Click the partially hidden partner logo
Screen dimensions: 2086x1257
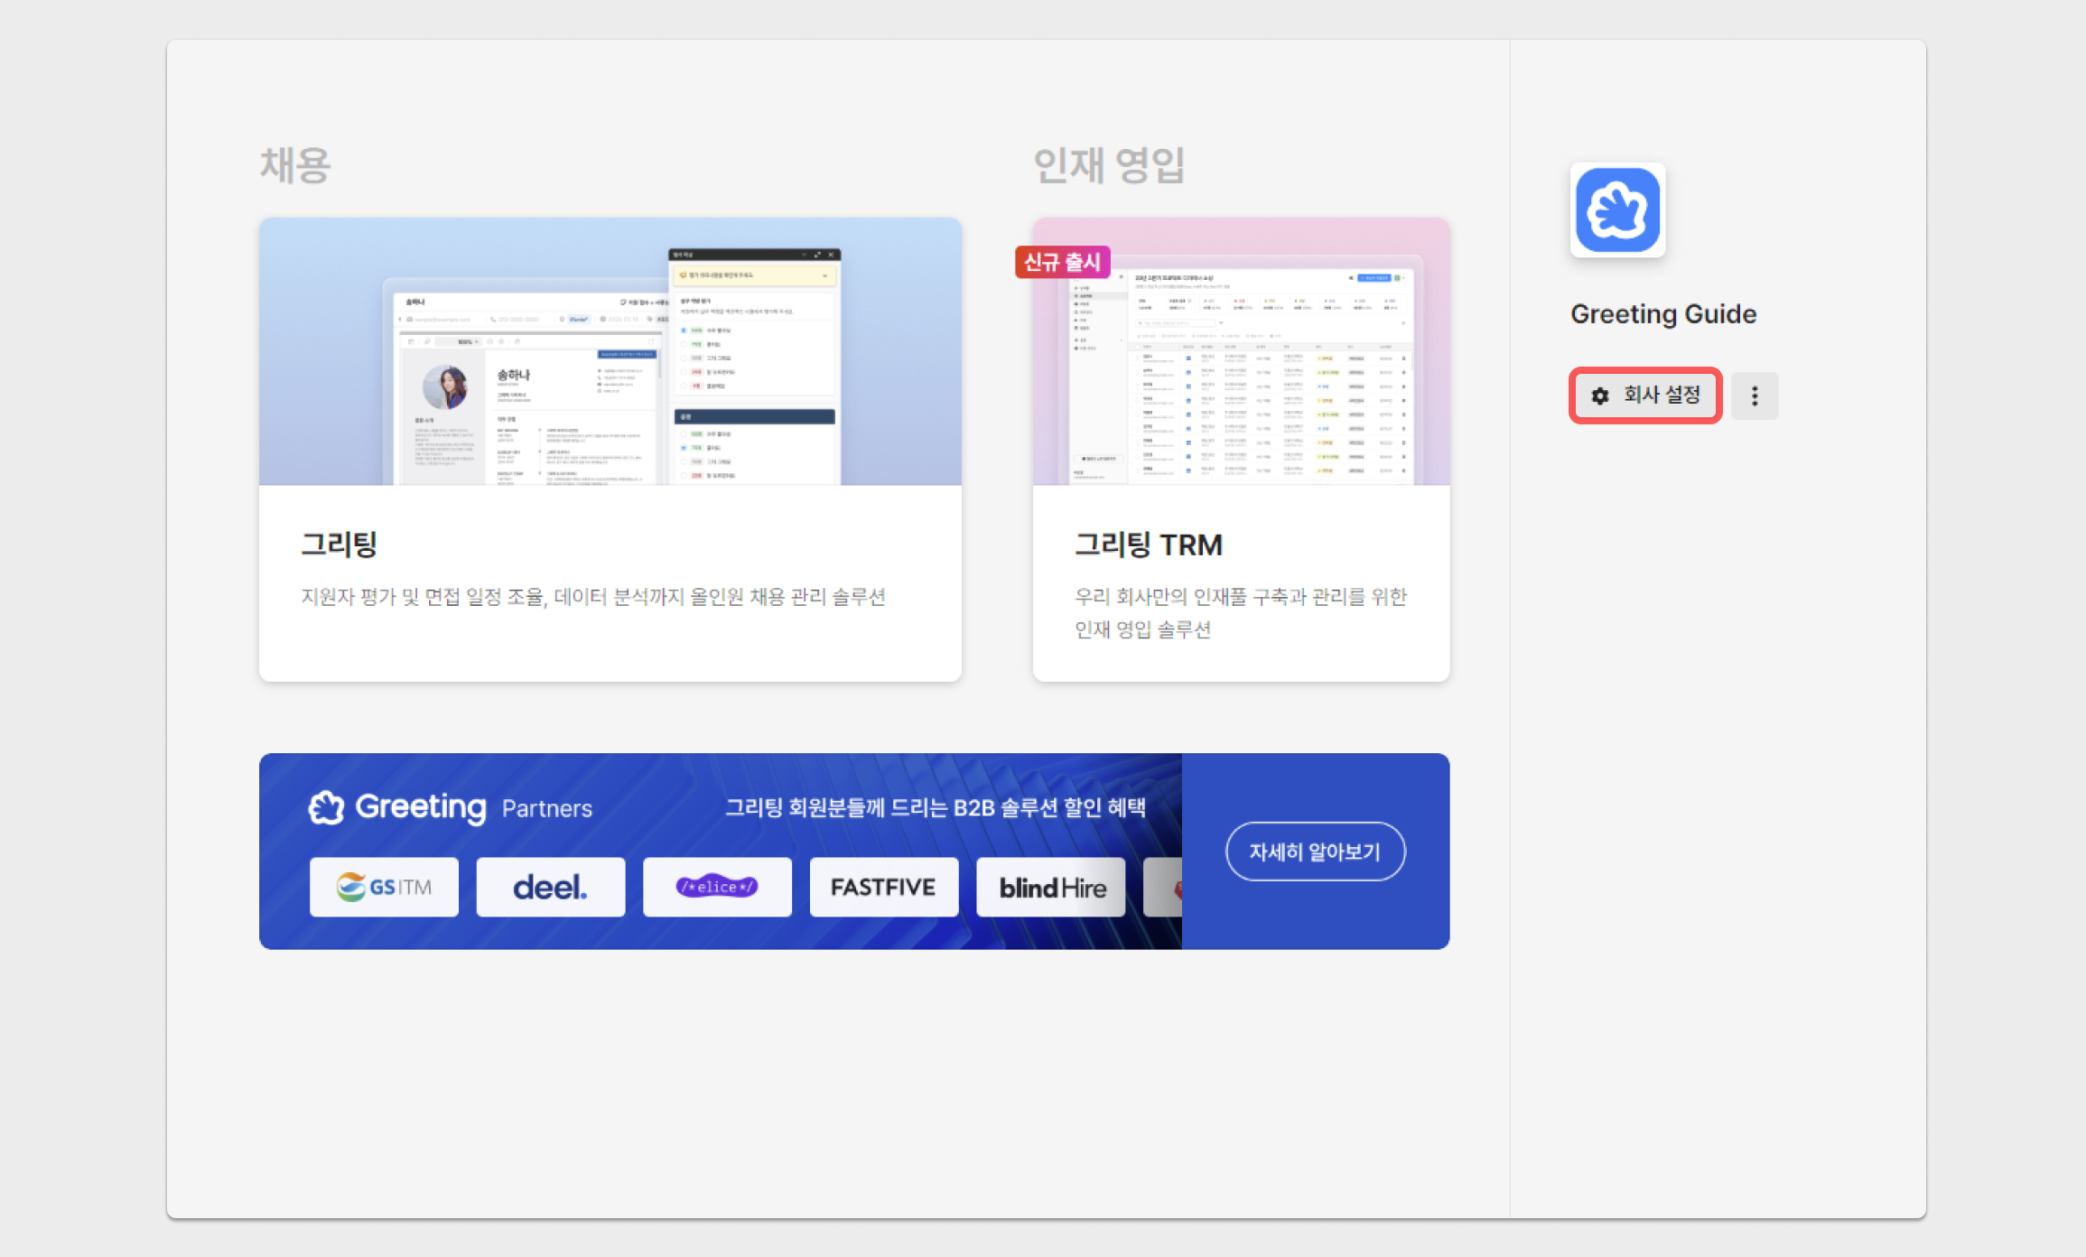click(x=1163, y=887)
